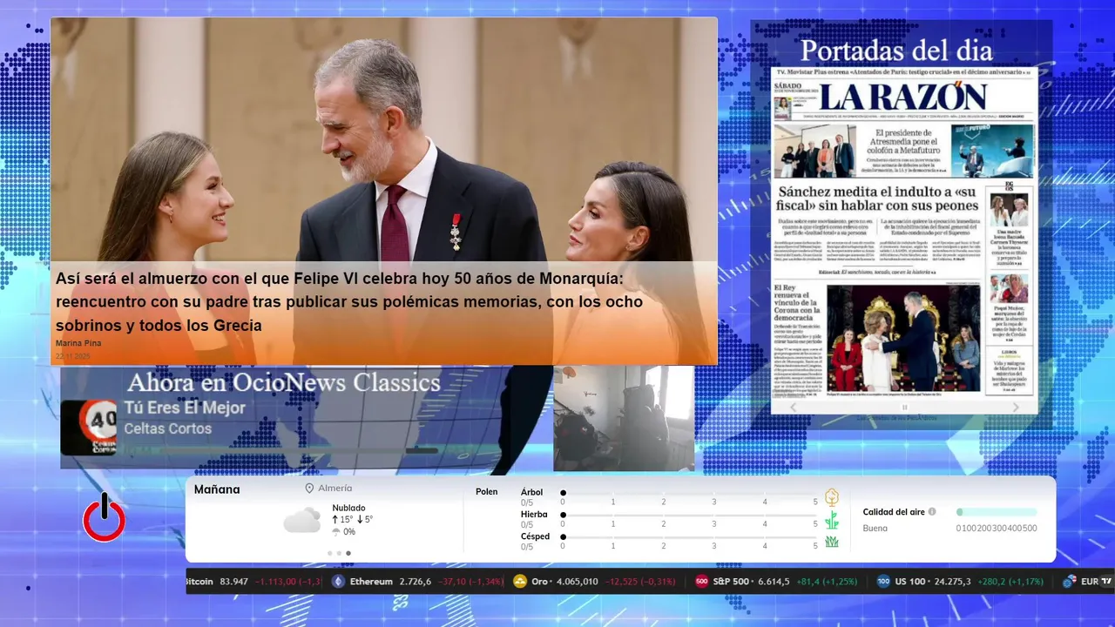Viewport: 1115px width, 627px height.
Task: Open Bitcoin quote in ticker
Action: click(254, 581)
